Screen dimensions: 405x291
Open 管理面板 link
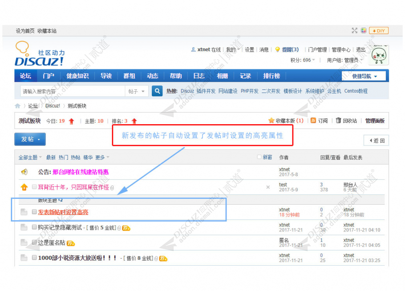click(375, 121)
